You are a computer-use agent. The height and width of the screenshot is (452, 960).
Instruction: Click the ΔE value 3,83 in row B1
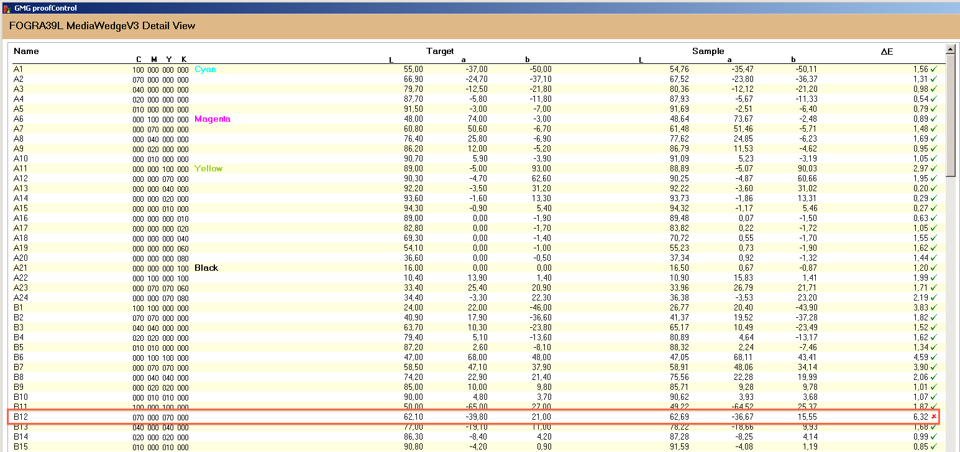pyautogui.click(x=921, y=307)
